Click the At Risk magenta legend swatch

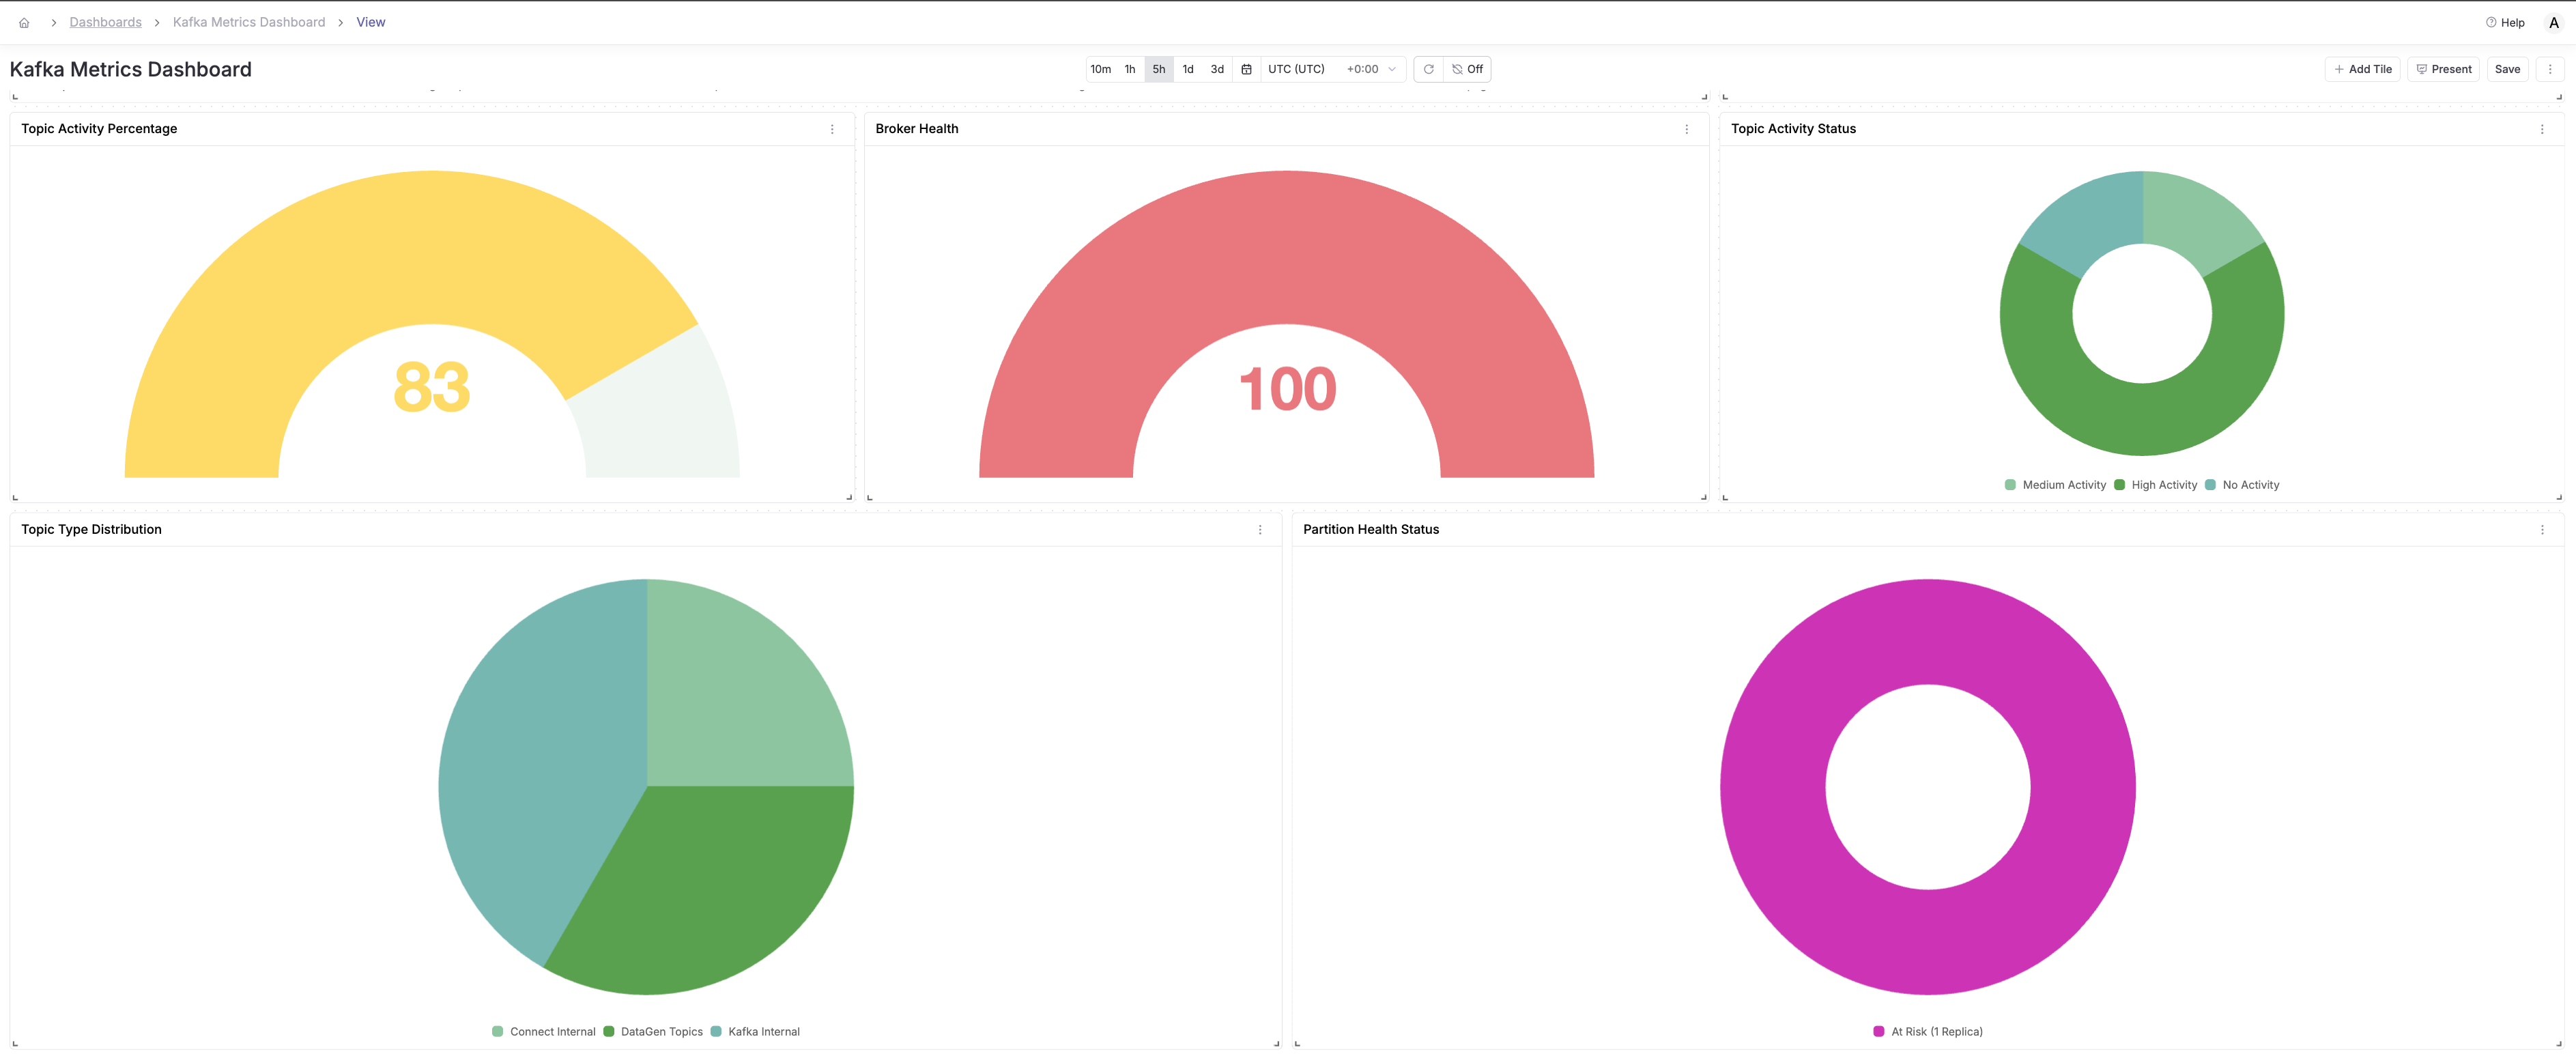(1878, 1032)
